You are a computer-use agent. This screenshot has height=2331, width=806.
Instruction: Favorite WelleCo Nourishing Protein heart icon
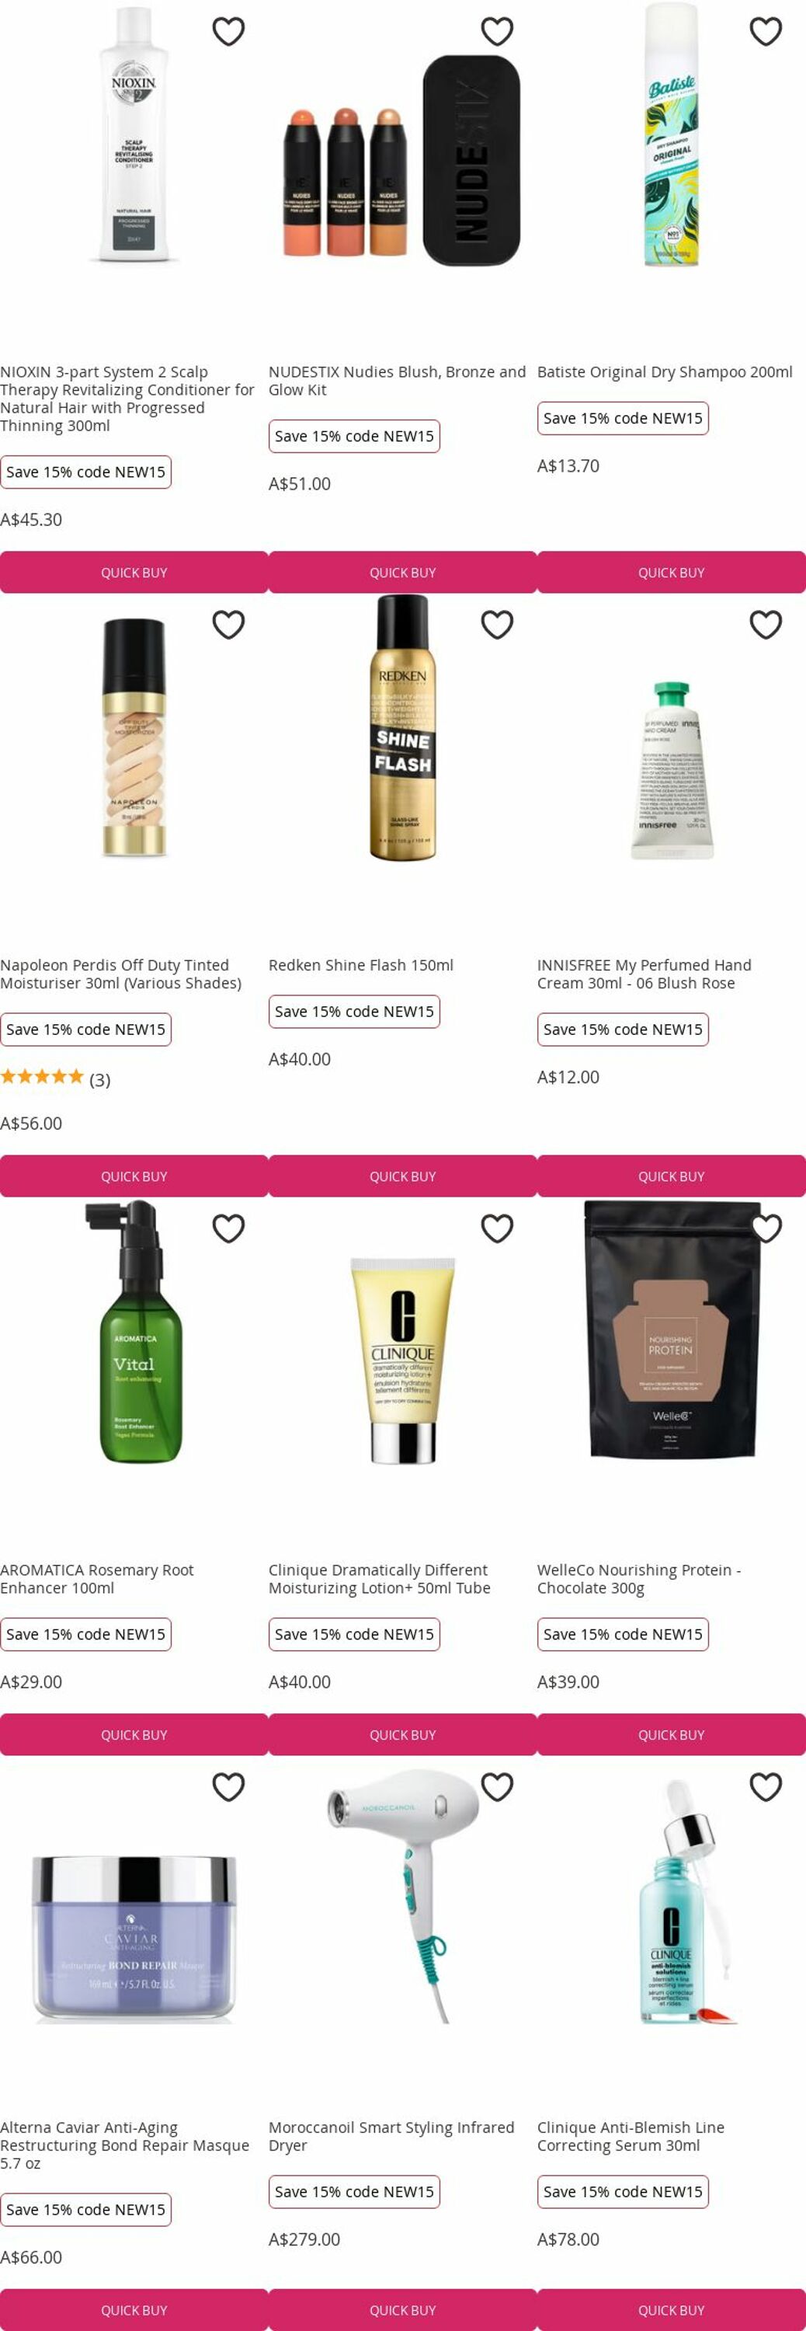click(766, 1228)
